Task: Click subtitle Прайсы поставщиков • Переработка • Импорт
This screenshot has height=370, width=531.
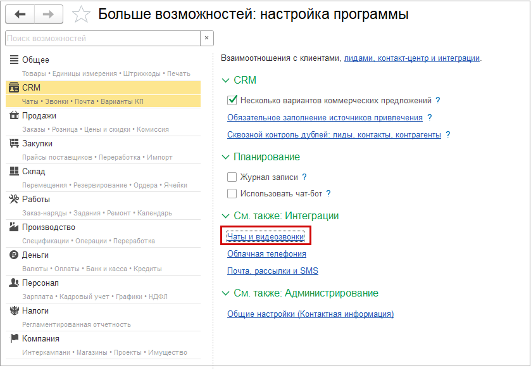Action: 97,157
